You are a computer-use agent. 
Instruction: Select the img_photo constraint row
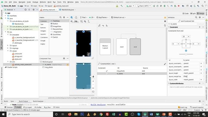(132, 71)
